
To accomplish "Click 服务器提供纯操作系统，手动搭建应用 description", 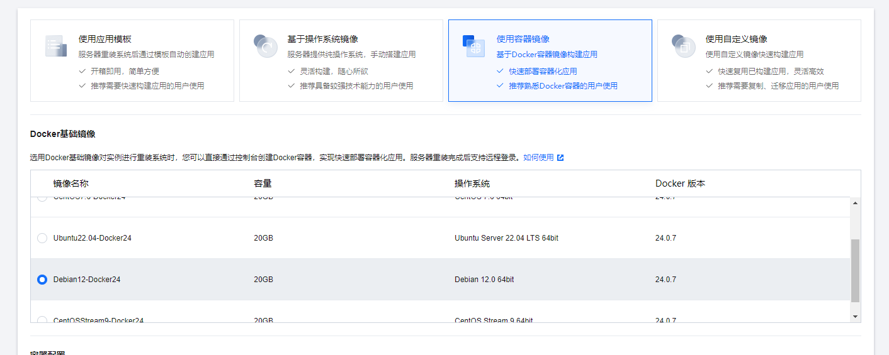I will click(x=352, y=55).
